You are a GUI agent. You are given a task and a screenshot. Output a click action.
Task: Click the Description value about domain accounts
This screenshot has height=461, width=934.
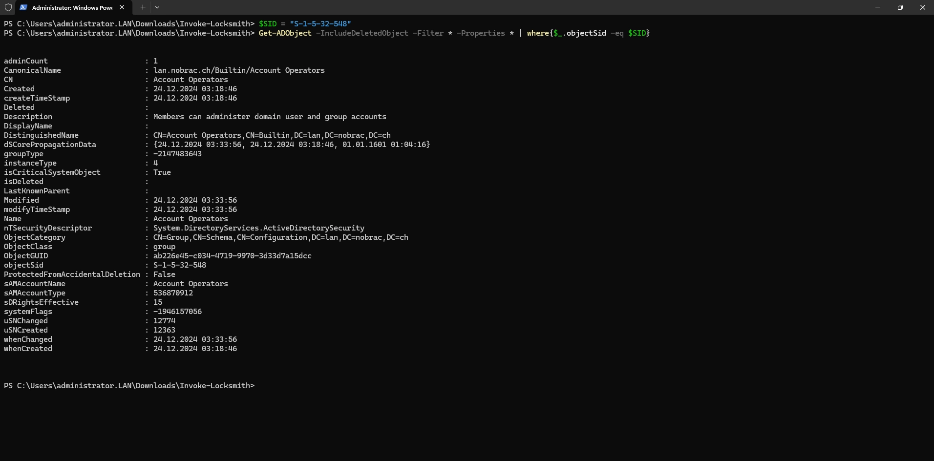tap(270, 117)
